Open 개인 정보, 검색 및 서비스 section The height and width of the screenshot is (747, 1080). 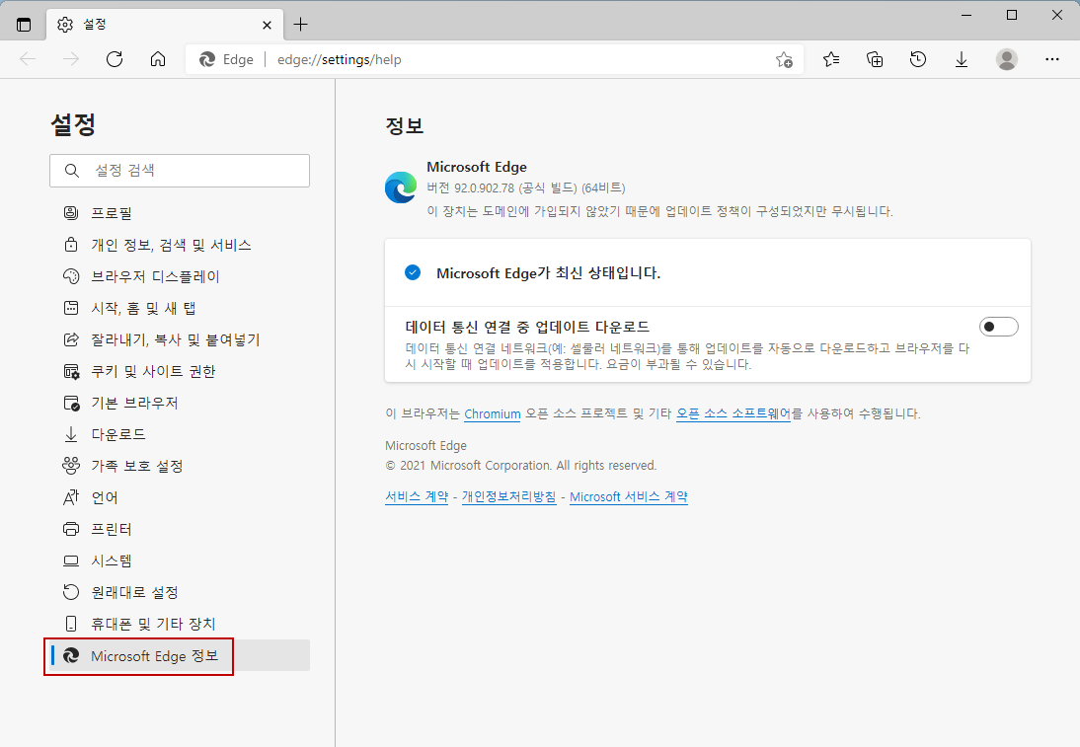click(180, 245)
